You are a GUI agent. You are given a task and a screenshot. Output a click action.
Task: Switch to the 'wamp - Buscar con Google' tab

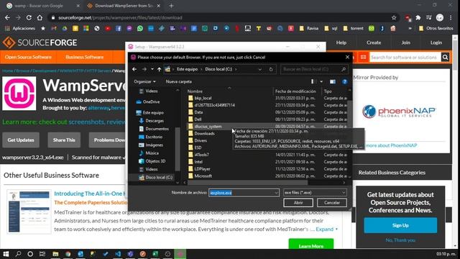[x=43, y=6]
